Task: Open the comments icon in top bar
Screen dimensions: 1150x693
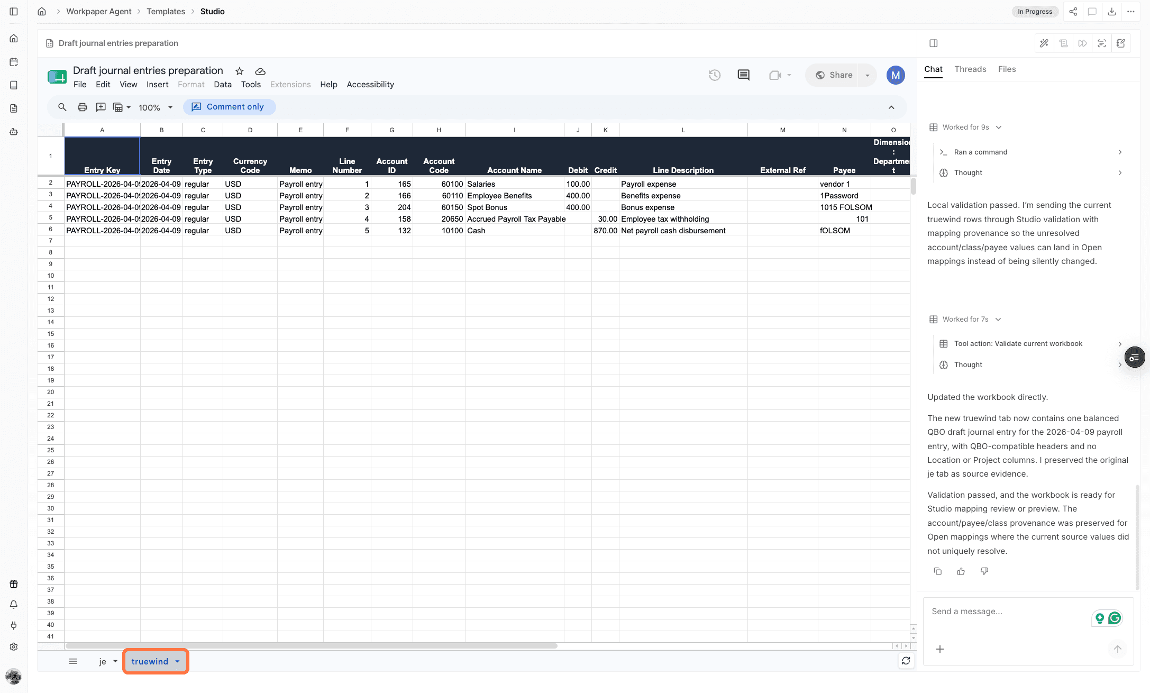Action: (1092, 12)
